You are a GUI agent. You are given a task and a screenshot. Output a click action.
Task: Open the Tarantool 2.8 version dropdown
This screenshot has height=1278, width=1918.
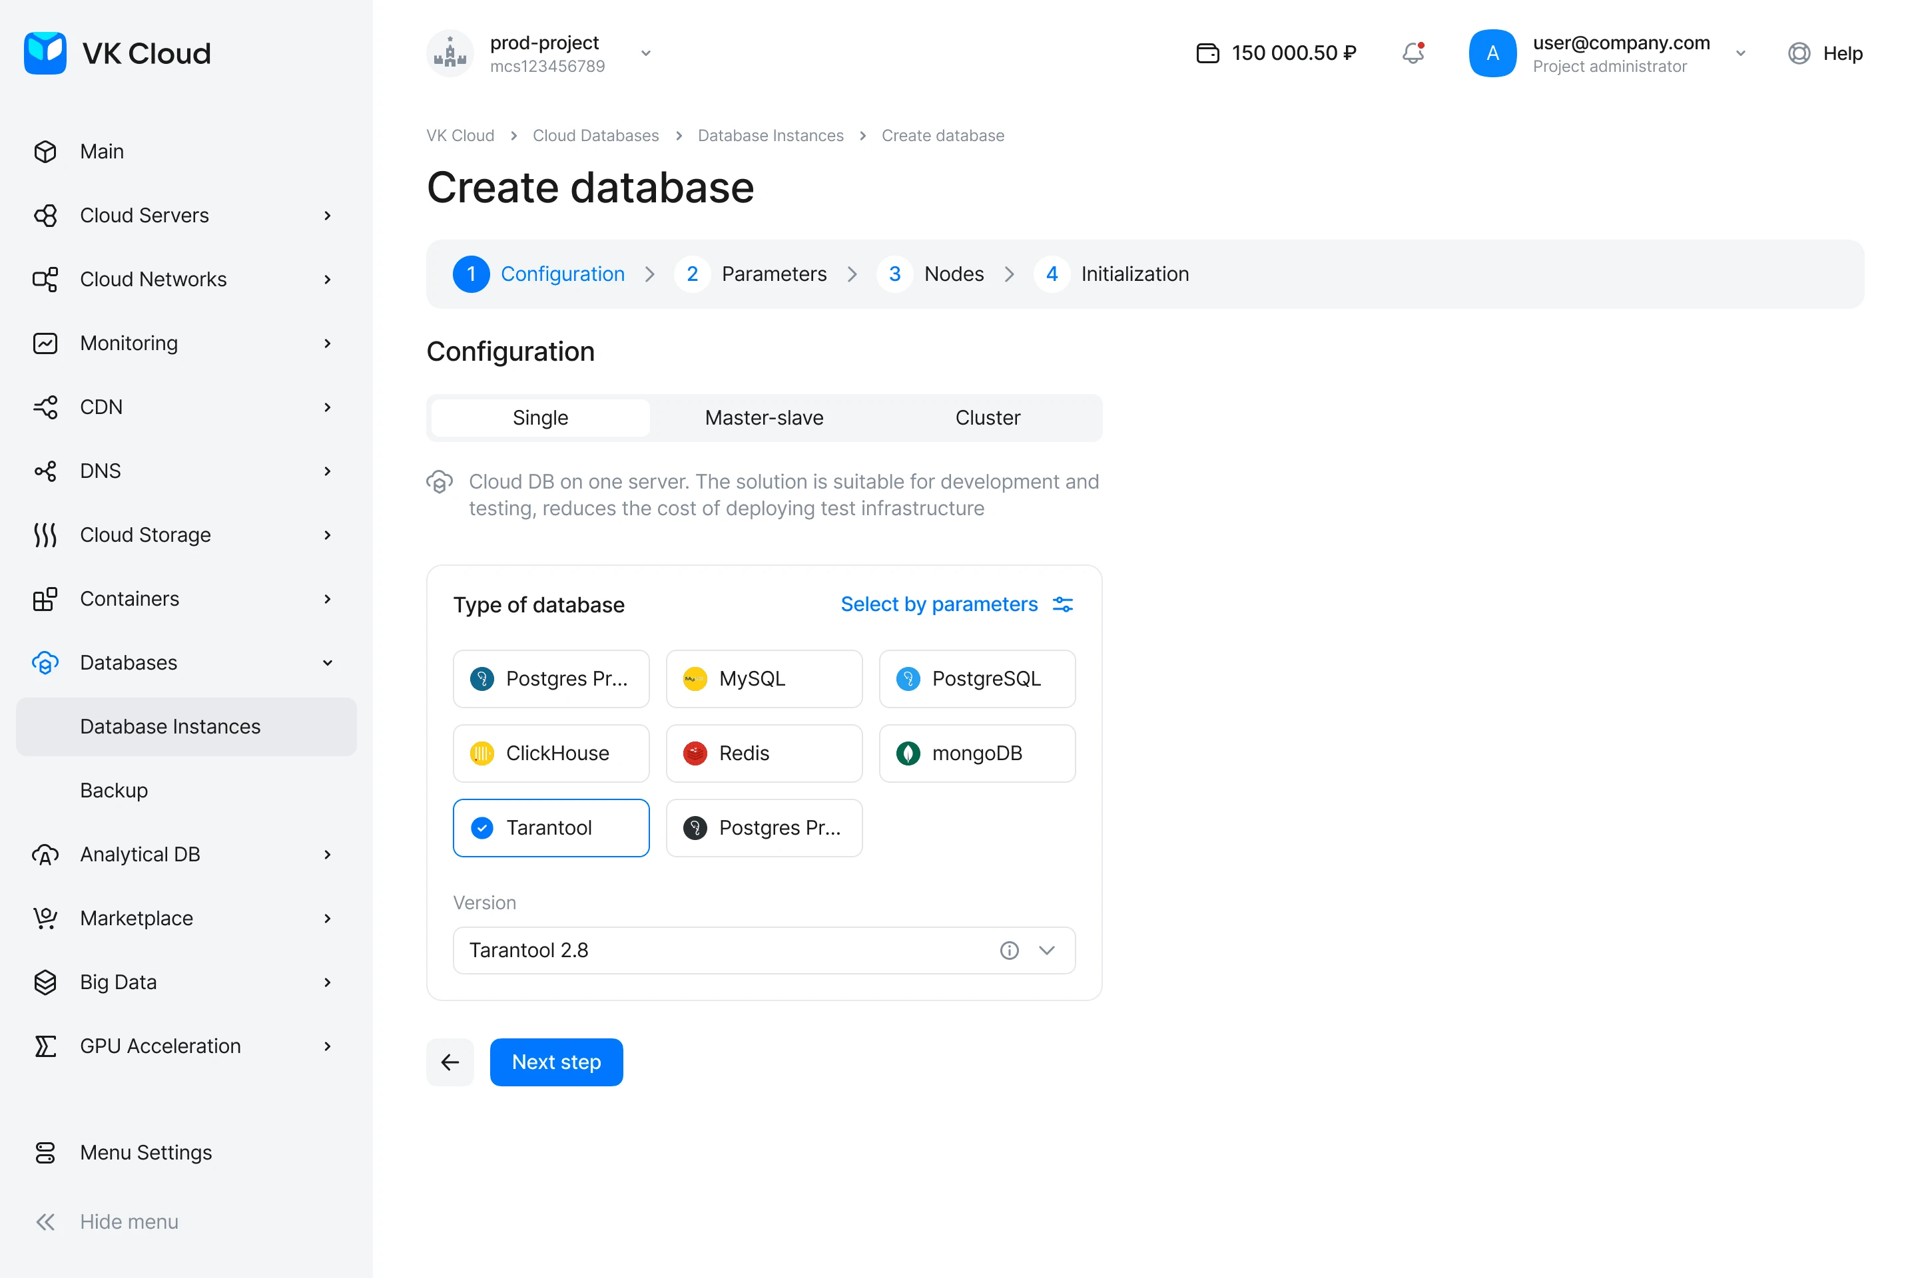(x=764, y=951)
